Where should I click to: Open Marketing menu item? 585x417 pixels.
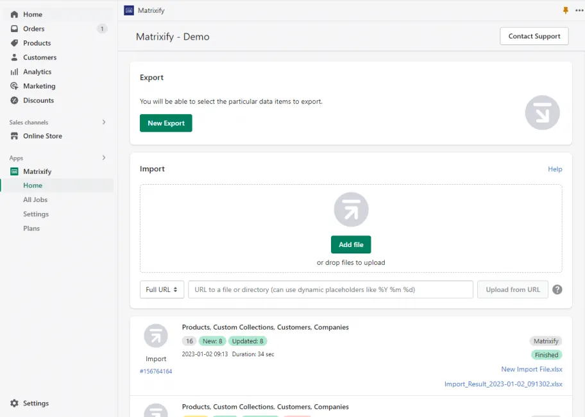pyautogui.click(x=39, y=86)
